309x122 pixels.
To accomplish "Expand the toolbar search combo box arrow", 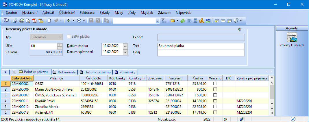I will click(x=158, y=21).
